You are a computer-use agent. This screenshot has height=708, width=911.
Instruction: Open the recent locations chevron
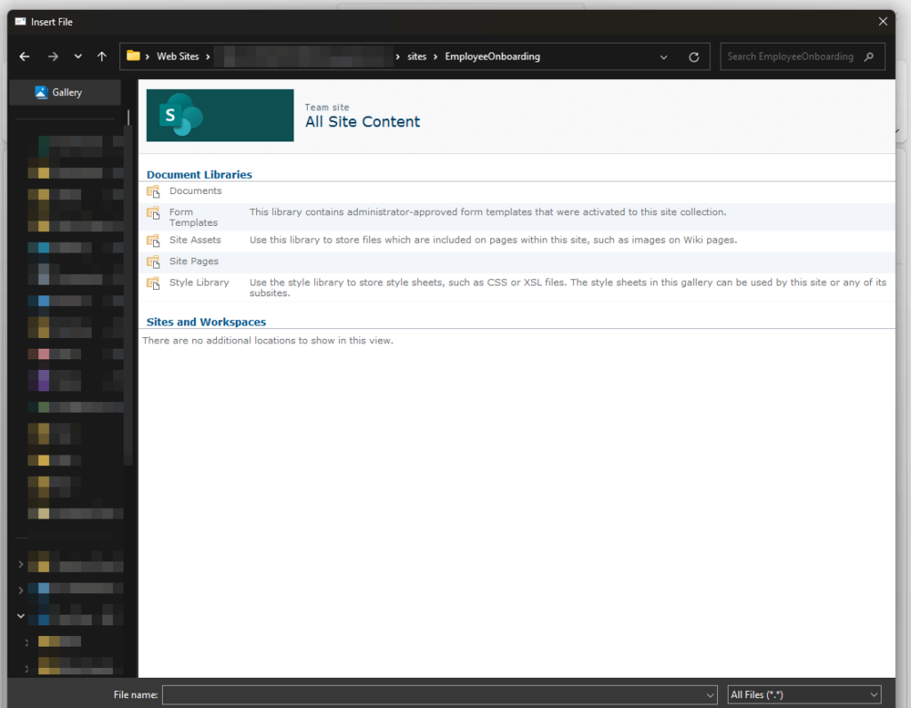coord(78,56)
